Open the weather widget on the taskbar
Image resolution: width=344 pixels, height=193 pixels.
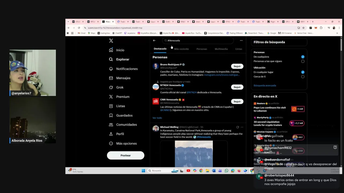click(x=76, y=170)
